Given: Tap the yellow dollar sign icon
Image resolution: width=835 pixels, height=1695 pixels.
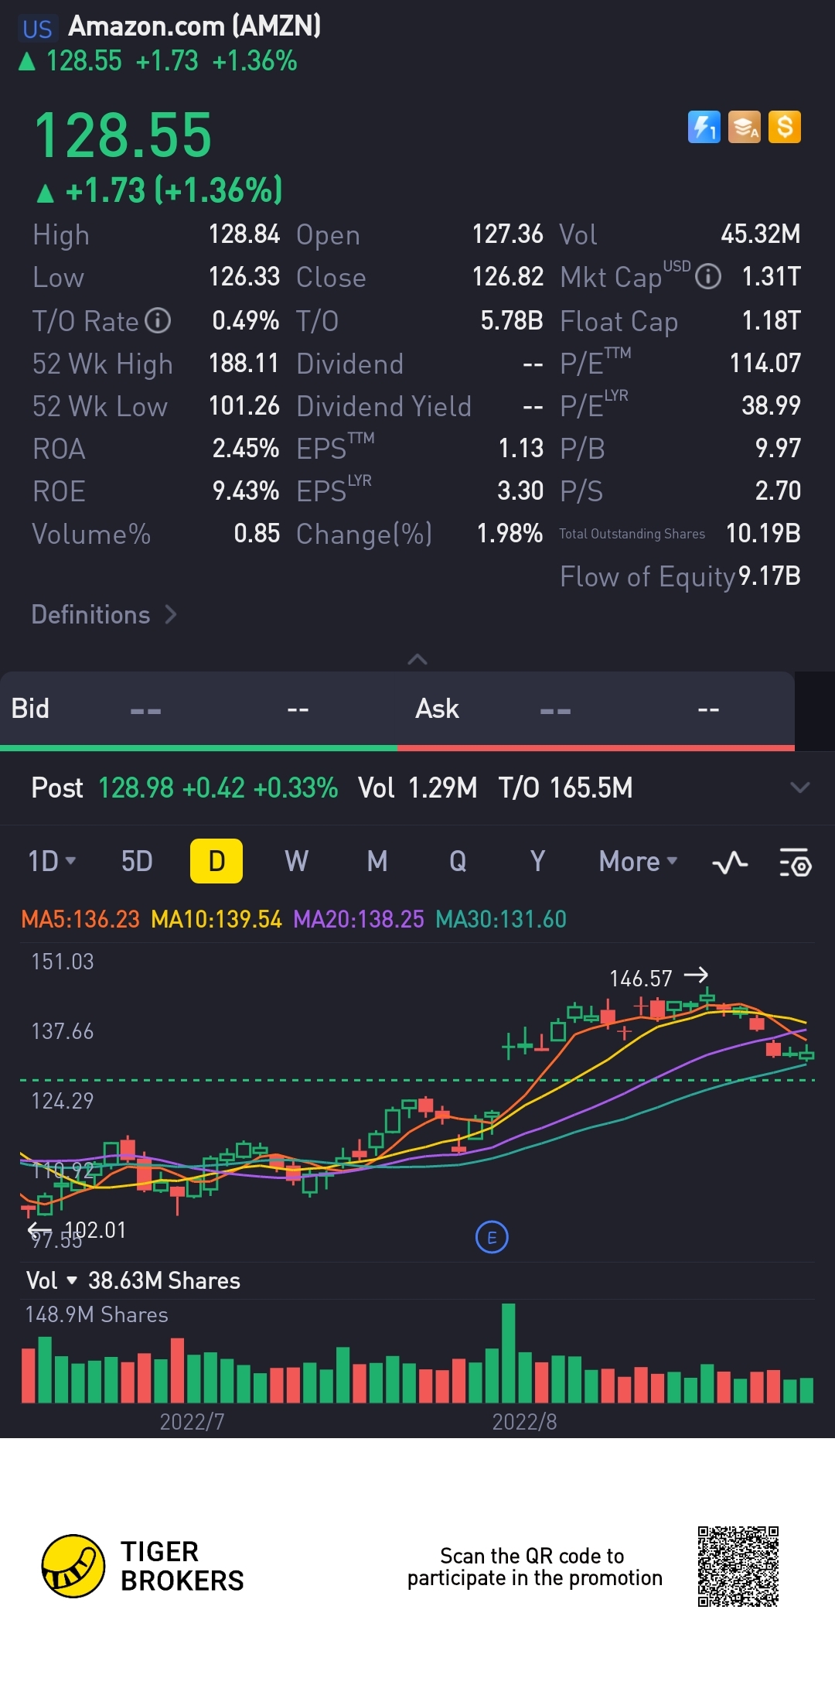Looking at the screenshot, I should pos(785,127).
